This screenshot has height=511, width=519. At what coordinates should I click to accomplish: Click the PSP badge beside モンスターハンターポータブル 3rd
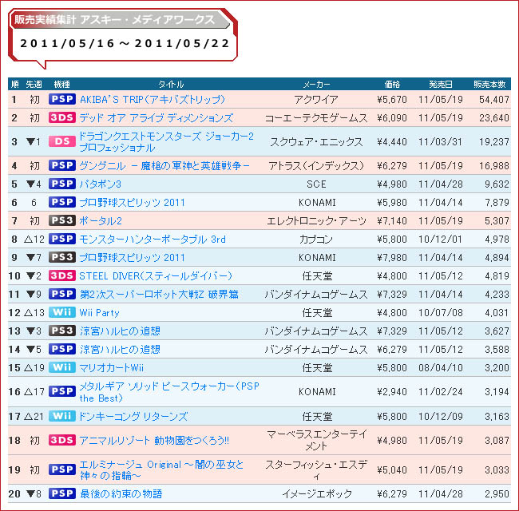click(x=62, y=239)
